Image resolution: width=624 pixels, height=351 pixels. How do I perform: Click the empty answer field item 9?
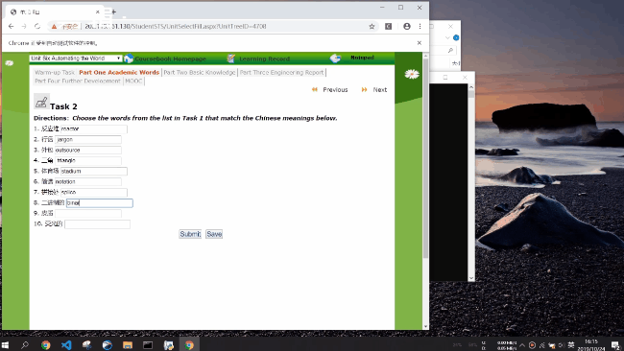88,214
